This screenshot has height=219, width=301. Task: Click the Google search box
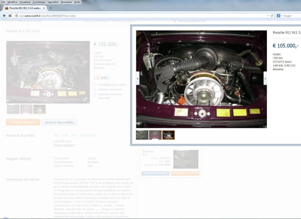(292, 16)
